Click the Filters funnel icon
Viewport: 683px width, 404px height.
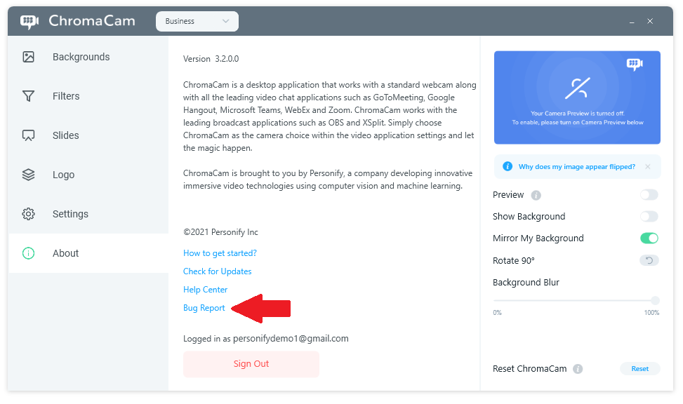[x=29, y=96]
